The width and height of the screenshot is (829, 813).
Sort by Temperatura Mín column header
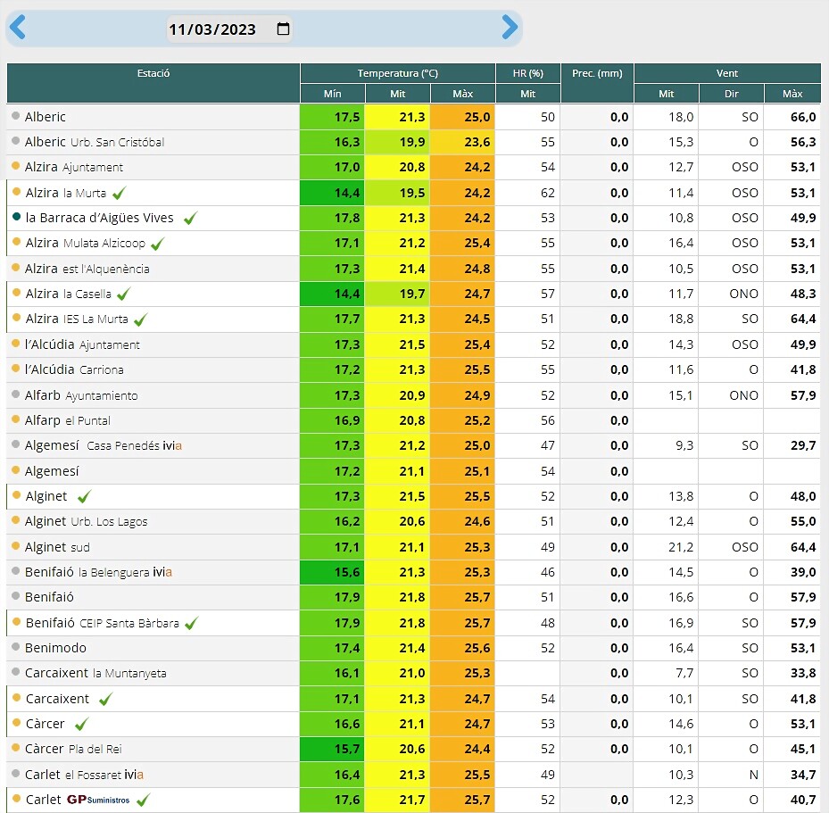[x=333, y=94]
